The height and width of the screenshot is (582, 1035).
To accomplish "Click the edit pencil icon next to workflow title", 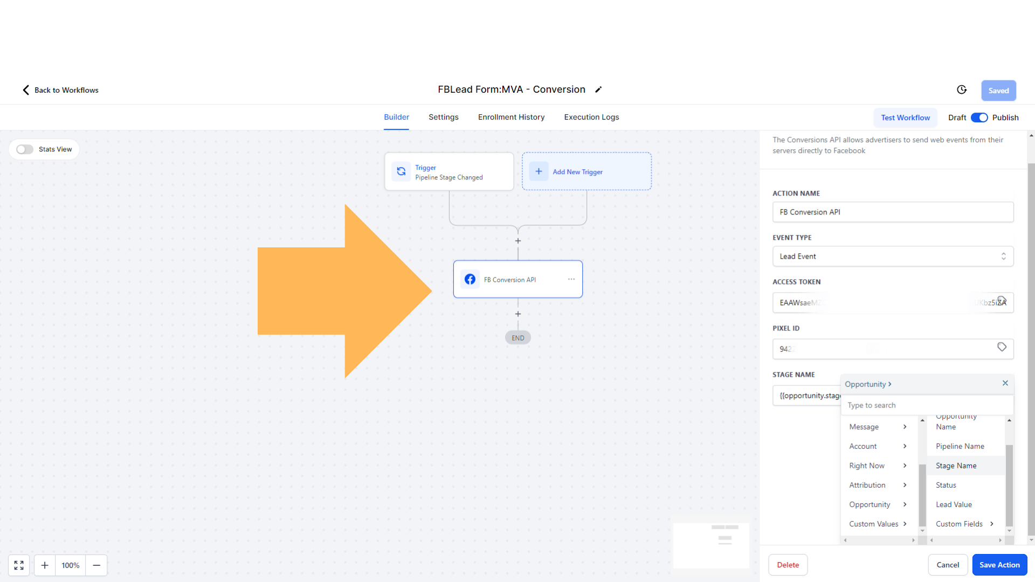I will [x=598, y=89].
